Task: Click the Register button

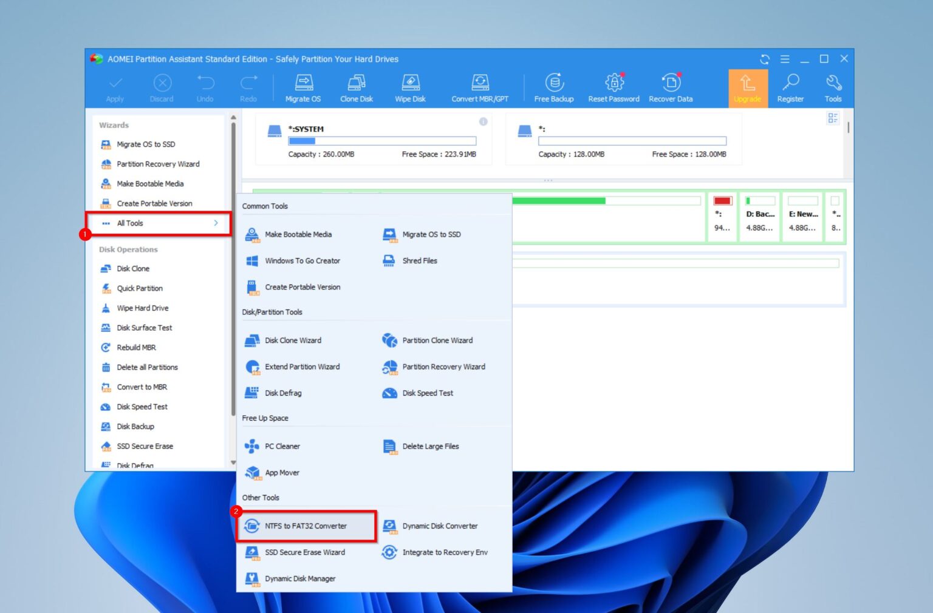Action: pyautogui.click(x=790, y=87)
